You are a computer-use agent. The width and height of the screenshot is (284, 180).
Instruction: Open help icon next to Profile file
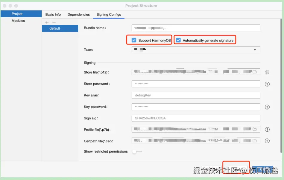click(x=267, y=130)
